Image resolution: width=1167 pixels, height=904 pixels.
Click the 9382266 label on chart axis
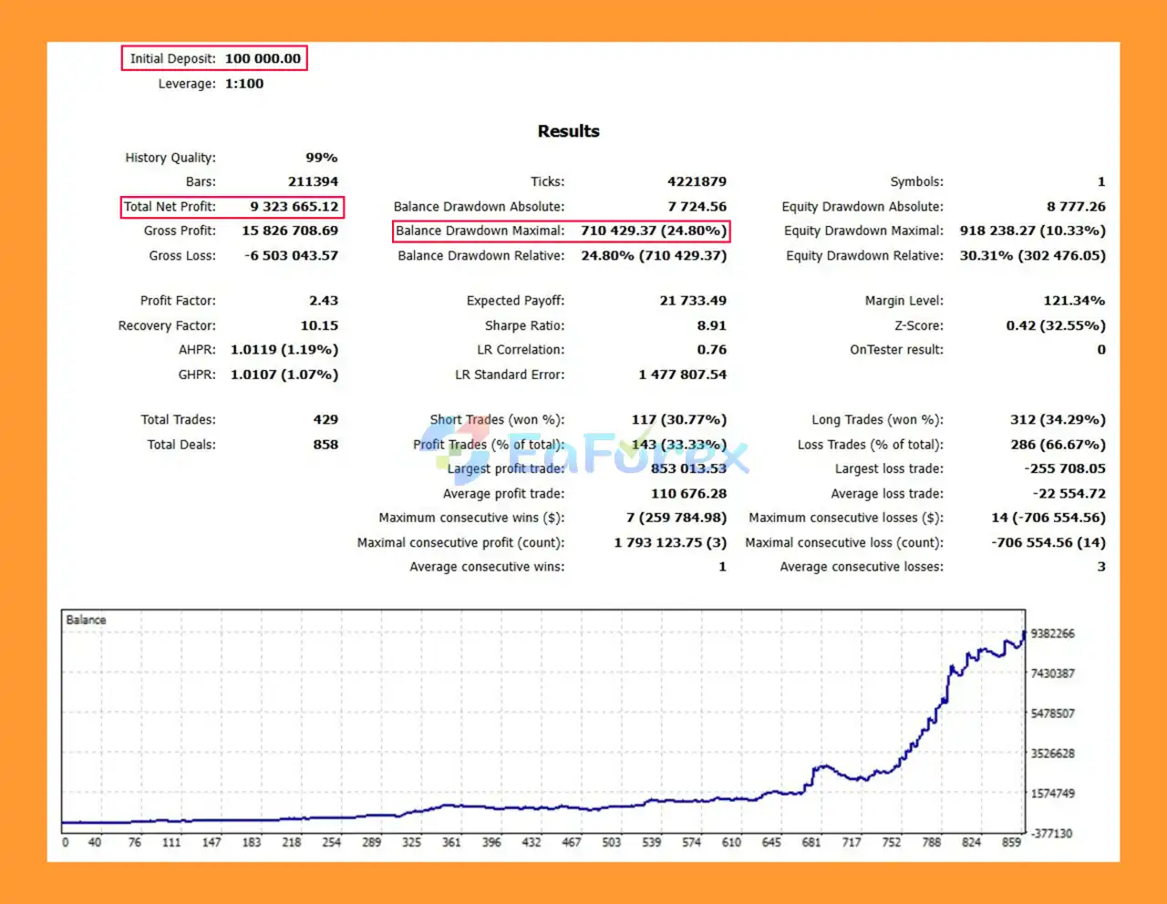pos(1052,633)
